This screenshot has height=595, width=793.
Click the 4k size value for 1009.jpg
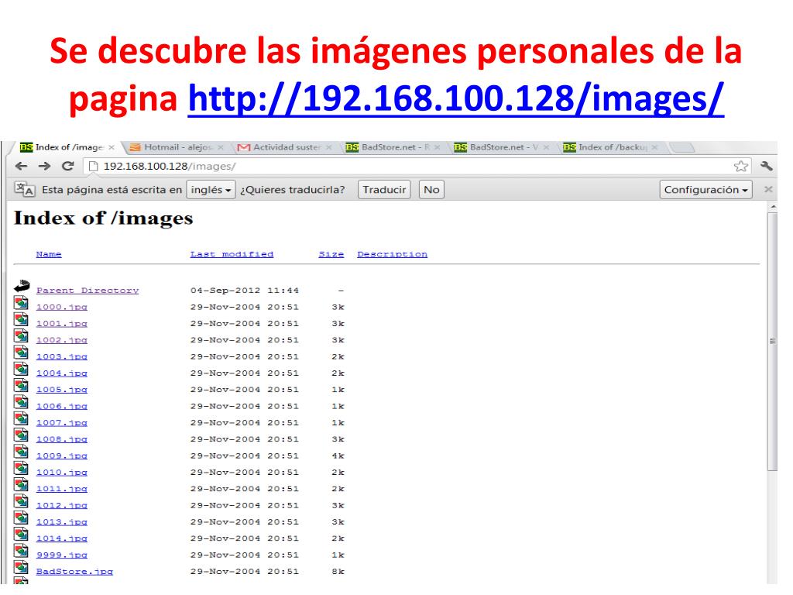click(x=338, y=456)
